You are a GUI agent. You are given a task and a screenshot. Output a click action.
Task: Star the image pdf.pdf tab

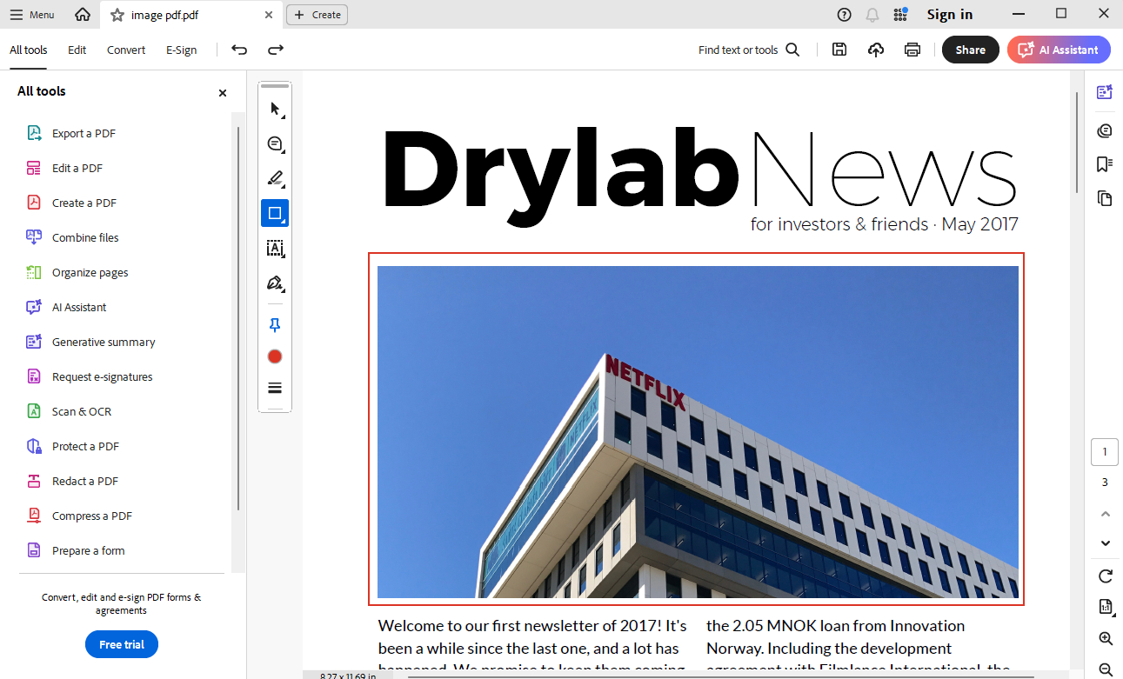117,15
